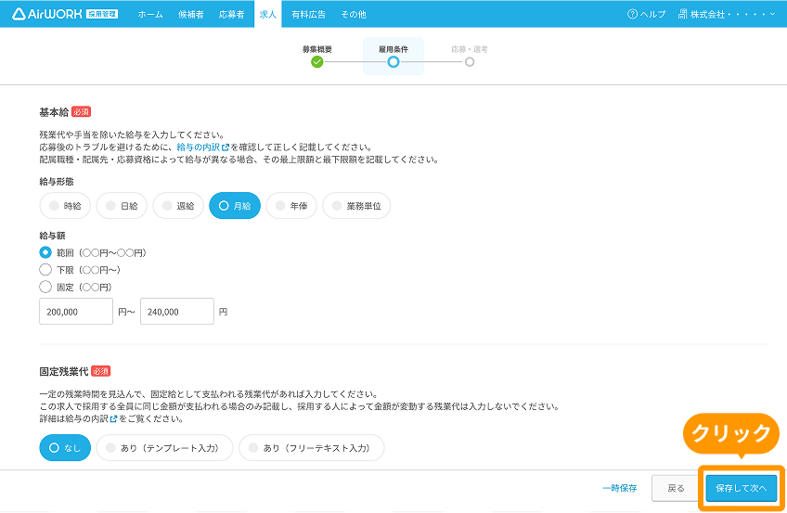Choose 週給 pay type
The height and width of the screenshot is (513, 787).
tap(178, 206)
